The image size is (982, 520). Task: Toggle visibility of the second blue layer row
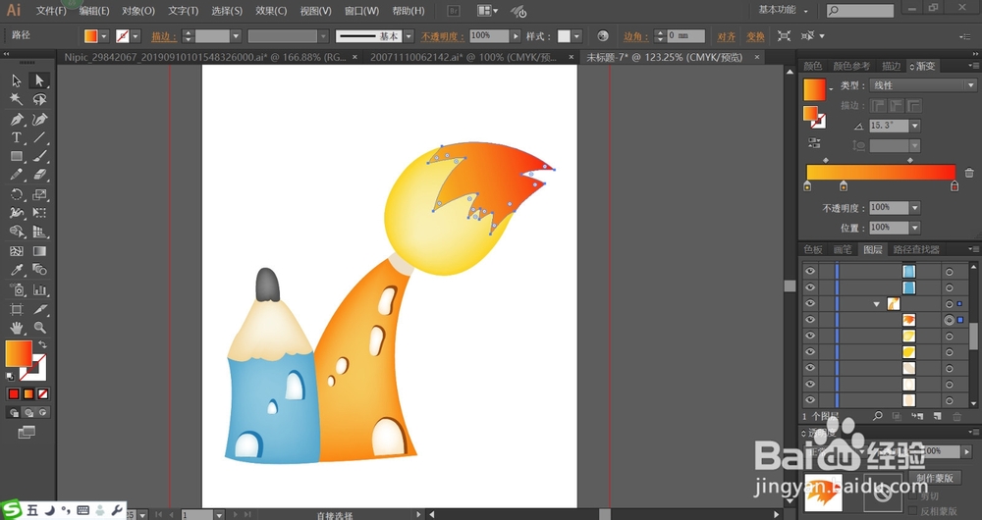[x=810, y=287]
